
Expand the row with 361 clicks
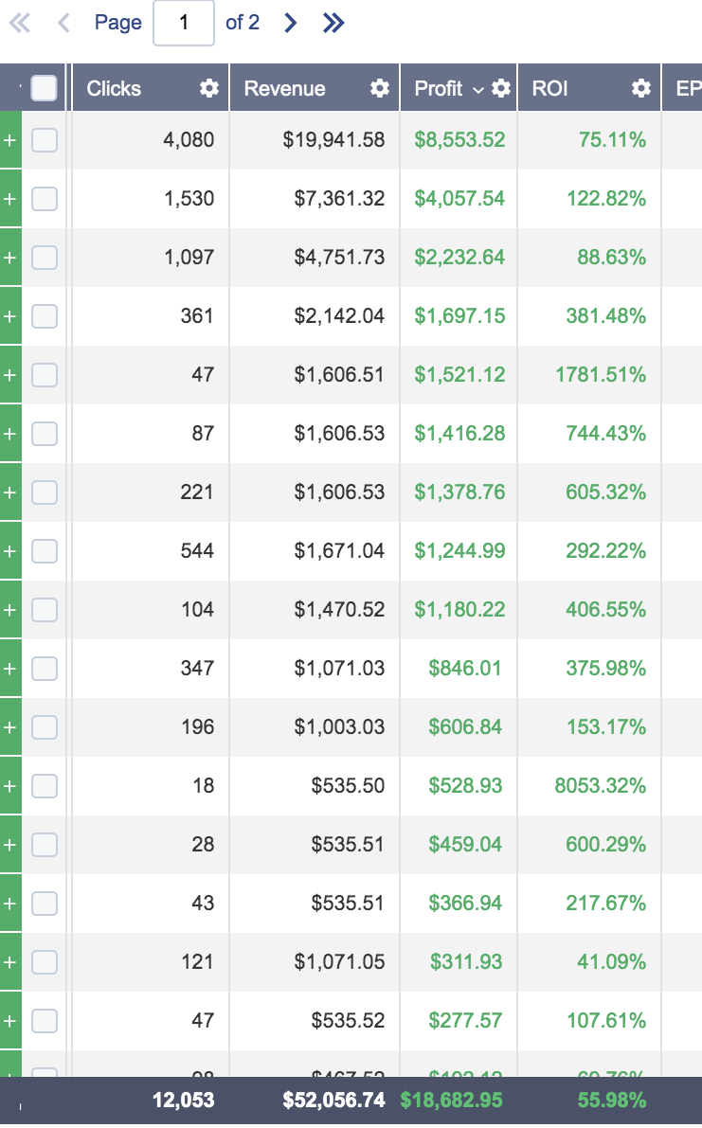pyautogui.click(x=10, y=316)
